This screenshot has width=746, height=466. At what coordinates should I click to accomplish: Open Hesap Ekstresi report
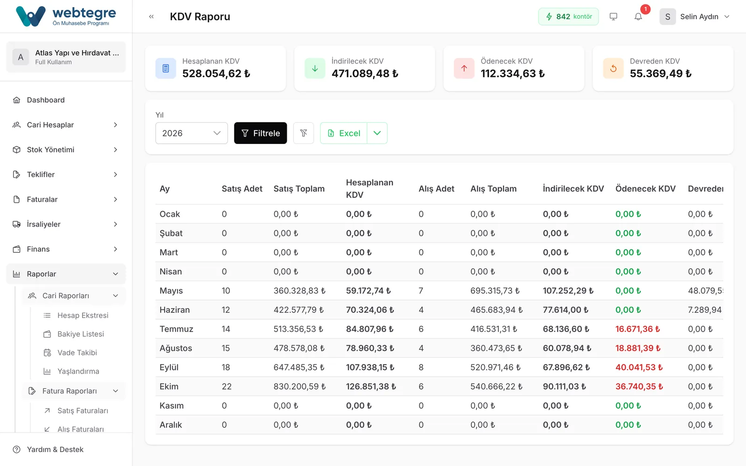pos(83,315)
